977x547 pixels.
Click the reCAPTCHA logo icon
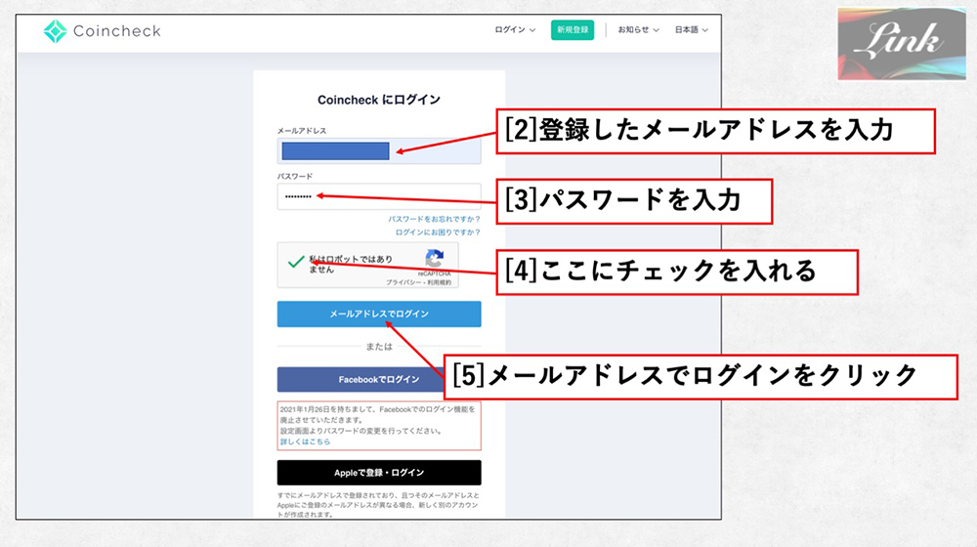pos(435,258)
